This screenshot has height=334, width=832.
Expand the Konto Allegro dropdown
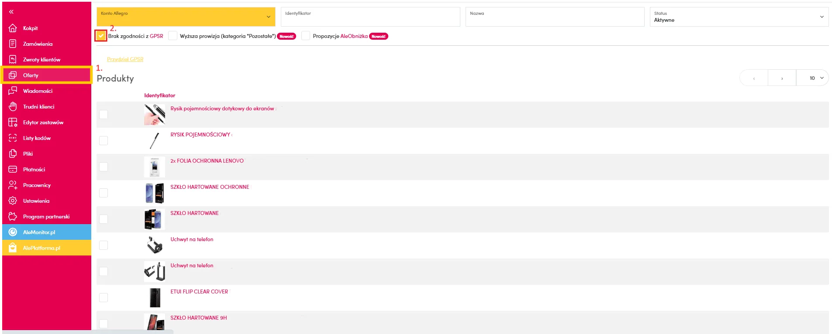tap(186, 17)
